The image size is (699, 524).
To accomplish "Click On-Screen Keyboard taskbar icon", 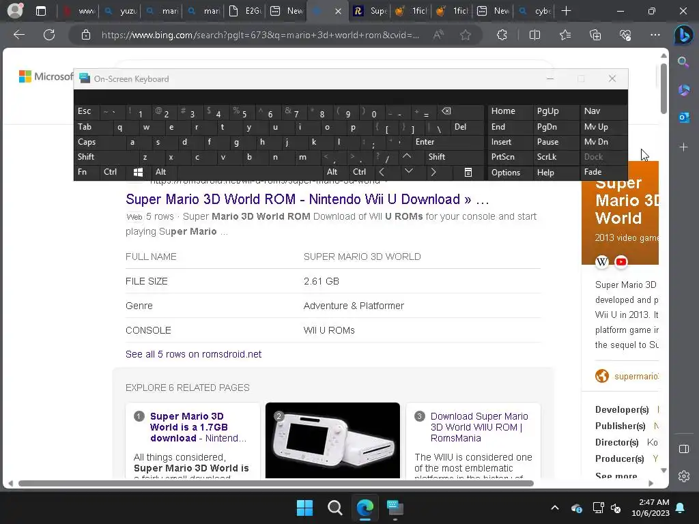I will (395, 508).
